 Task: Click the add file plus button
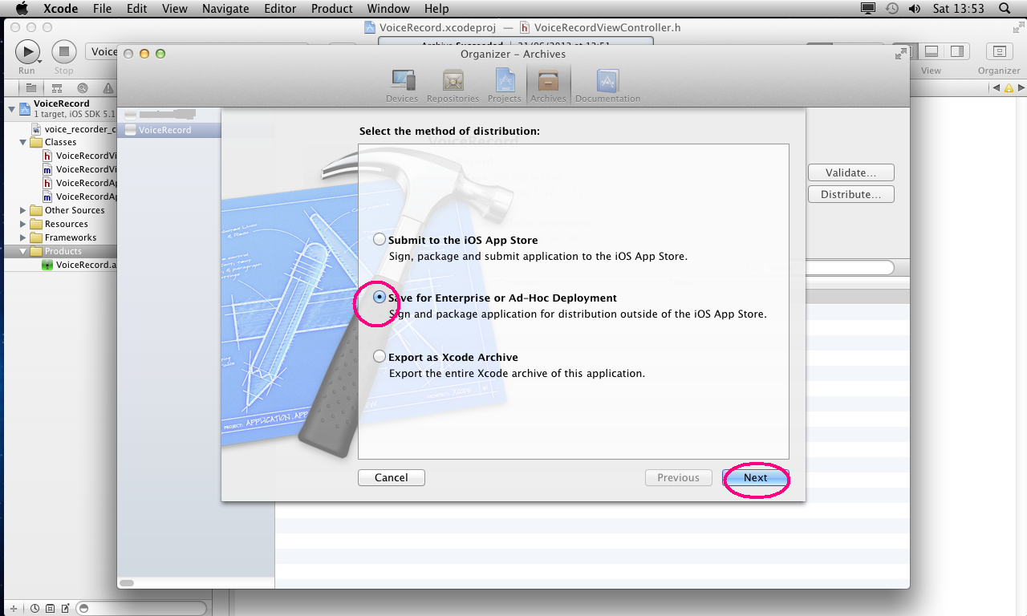click(x=13, y=609)
